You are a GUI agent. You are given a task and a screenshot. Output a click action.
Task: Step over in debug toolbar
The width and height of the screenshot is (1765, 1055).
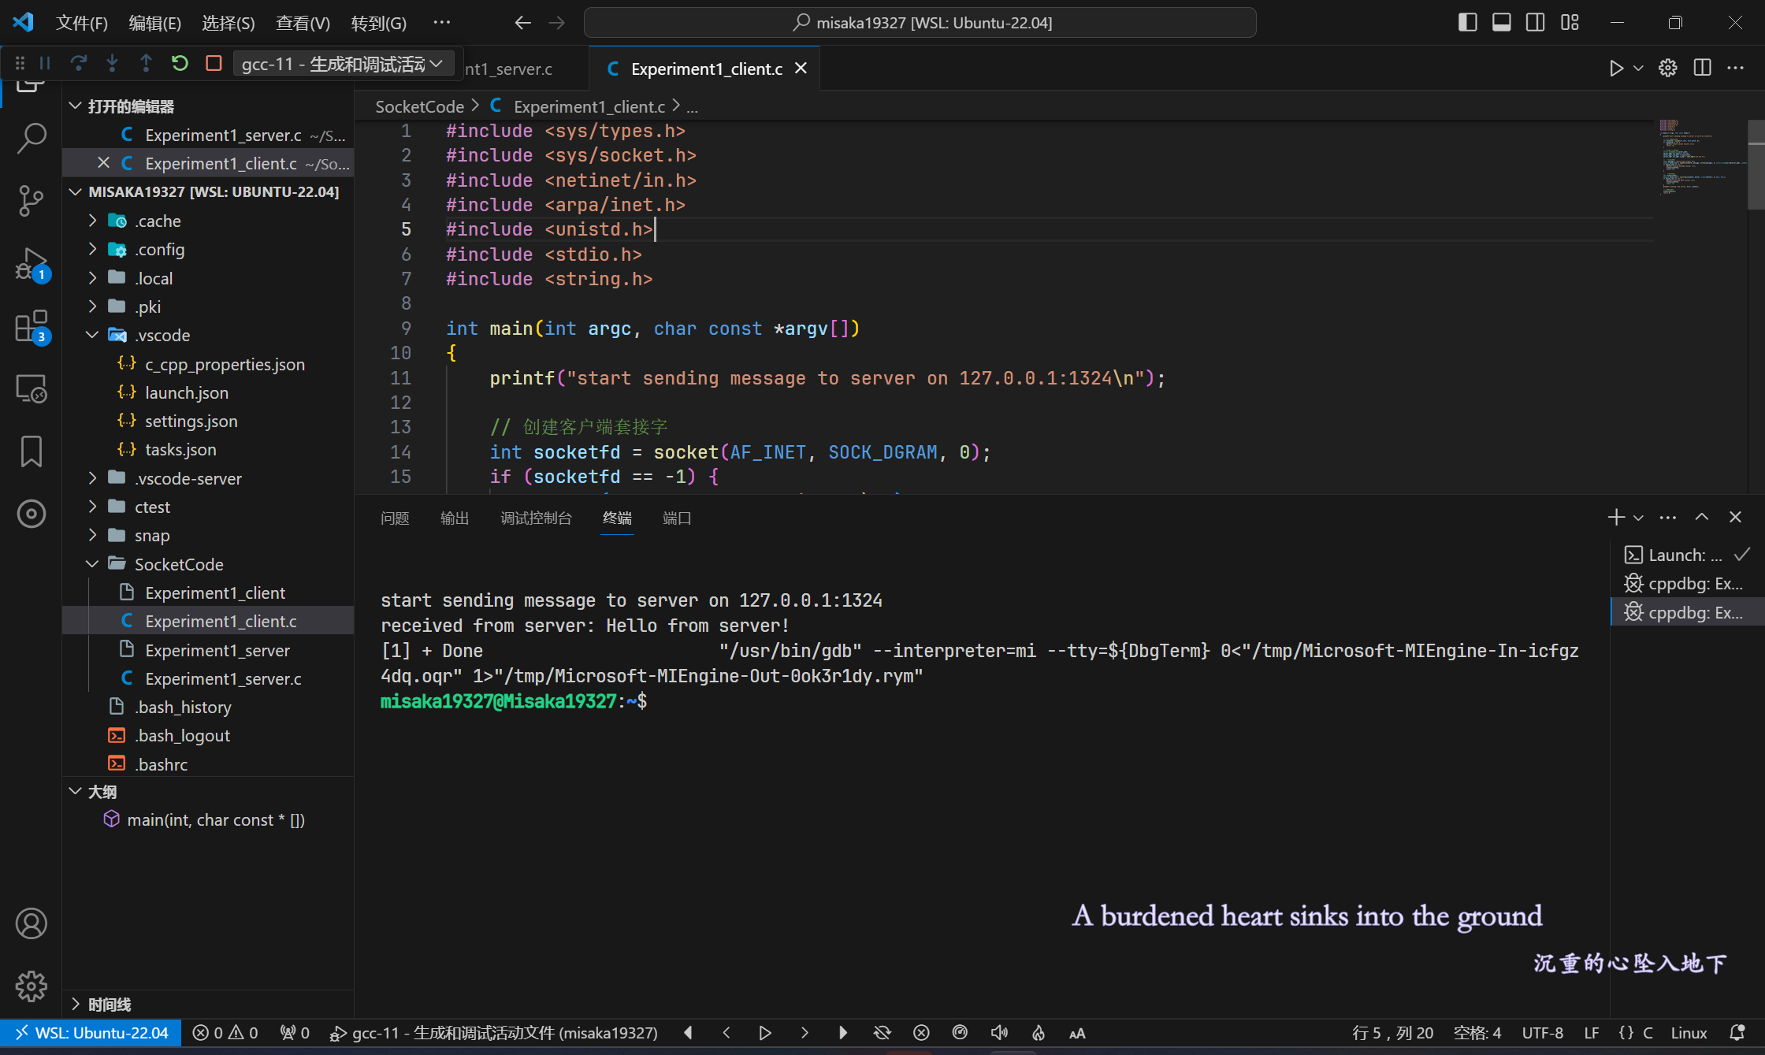tap(78, 63)
